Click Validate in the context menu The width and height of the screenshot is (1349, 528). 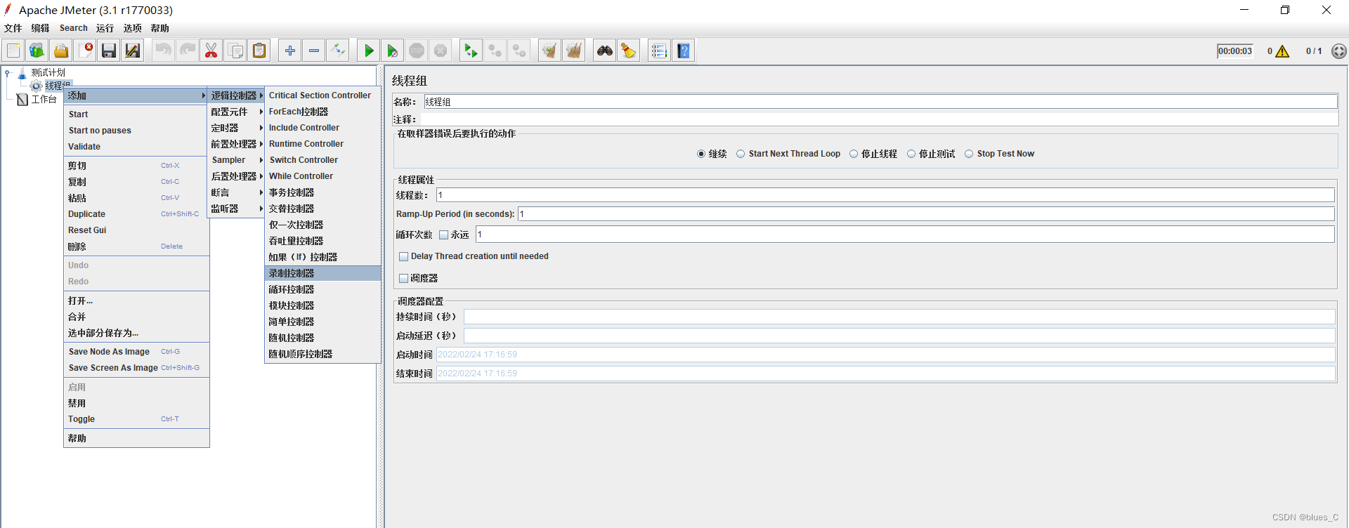point(136,147)
